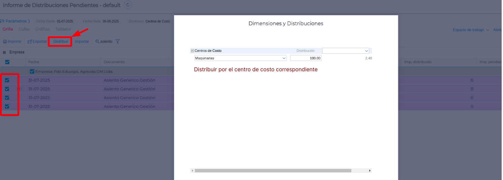Click the scrollbar left arrow in dialog
Screen dimensions: 503x180
click(x=192, y=171)
